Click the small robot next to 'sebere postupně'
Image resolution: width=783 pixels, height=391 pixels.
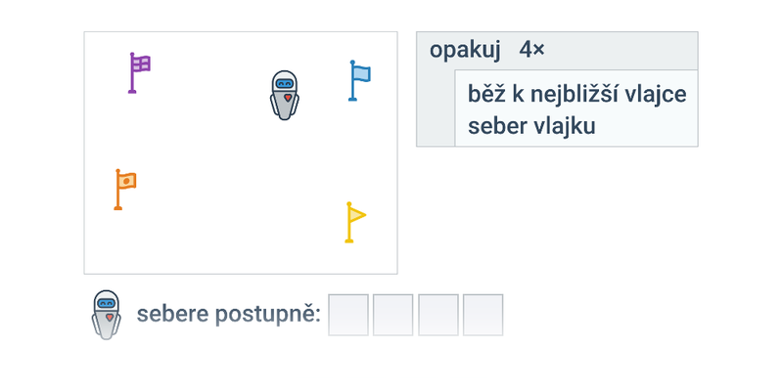click(107, 315)
